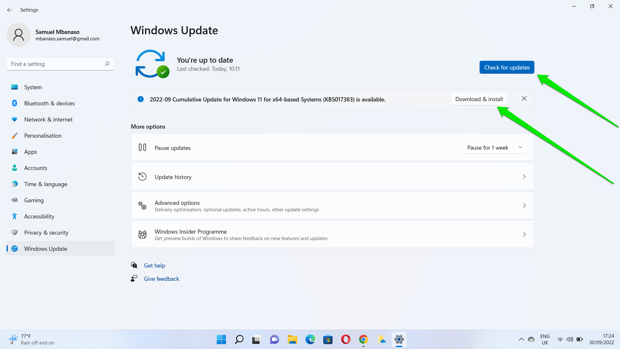Click the volume speaker tray icon

[570, 339]
